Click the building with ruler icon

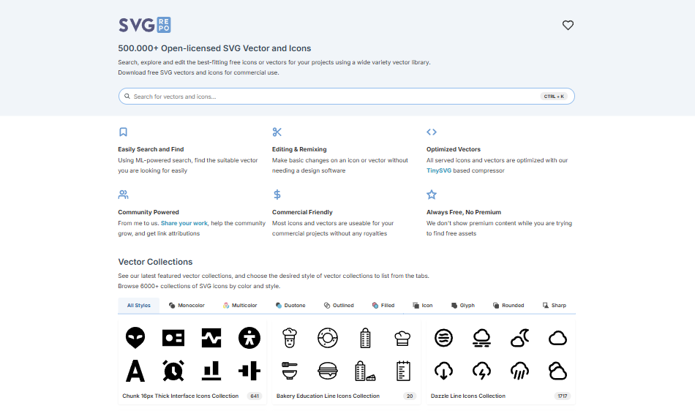pos(365,371)
